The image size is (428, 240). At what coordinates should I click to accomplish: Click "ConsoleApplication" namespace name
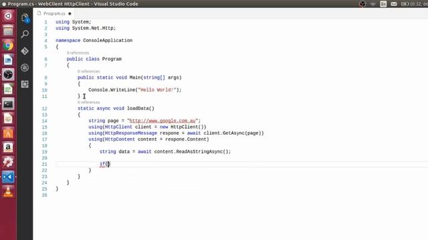[x=108, y=40]
